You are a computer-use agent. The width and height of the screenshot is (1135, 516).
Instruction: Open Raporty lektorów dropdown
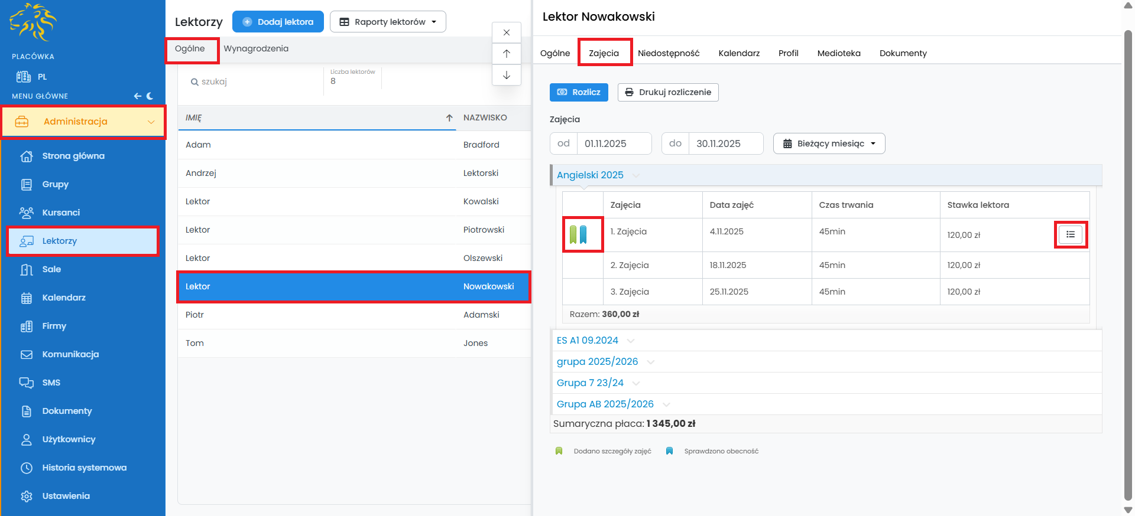[388, 22]
